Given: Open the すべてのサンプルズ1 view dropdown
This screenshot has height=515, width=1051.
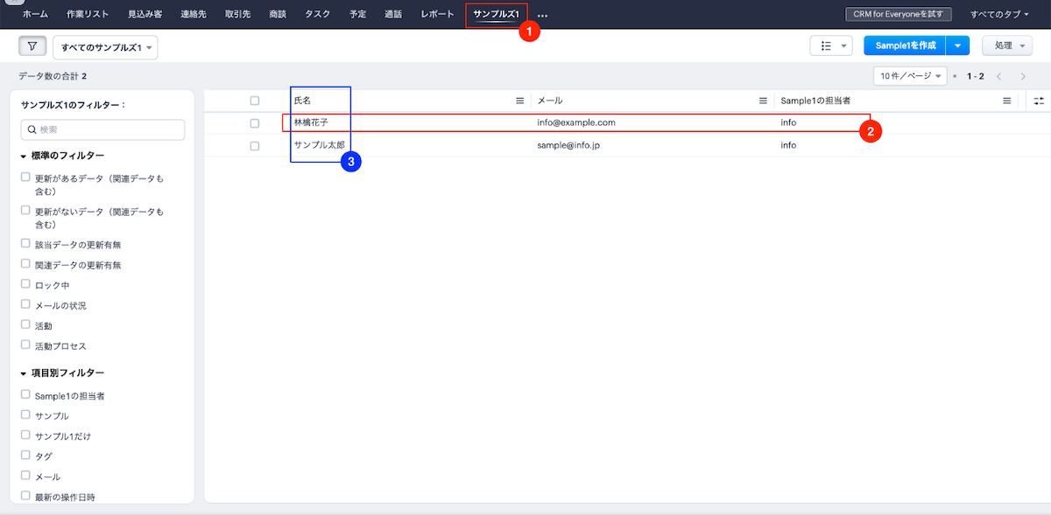Looking at the screenshot, I should click(x=105, y=47).
